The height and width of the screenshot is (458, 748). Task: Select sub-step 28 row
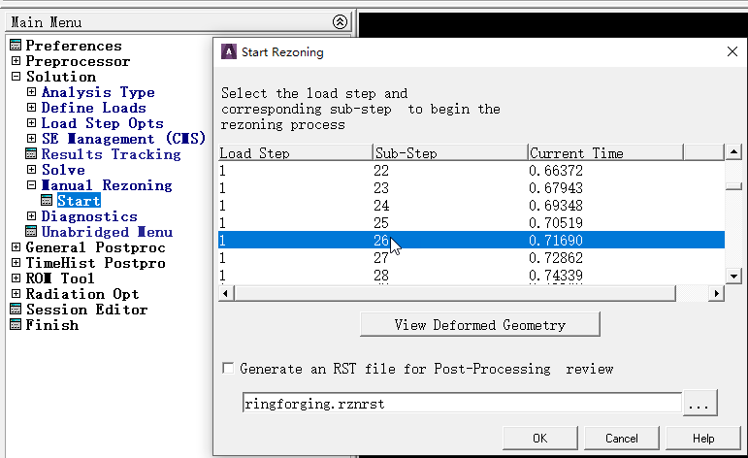[x=472, y=276]
